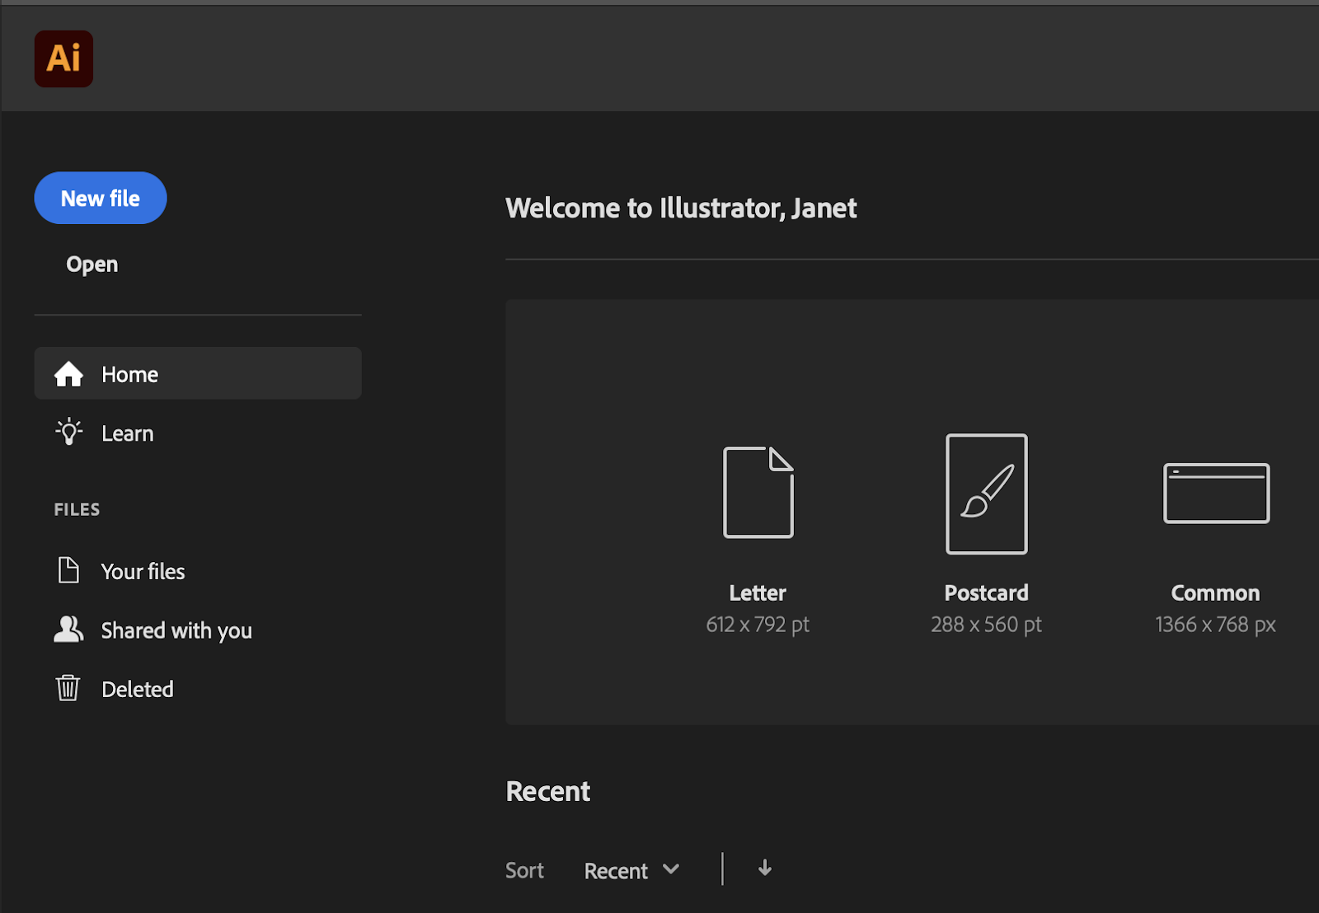Click the lightbulb icon beside Learn
1319x913 pixels.
(x=68, y=432)
